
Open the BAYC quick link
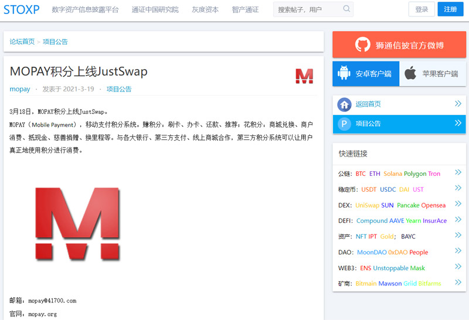(x=408, y=237)
